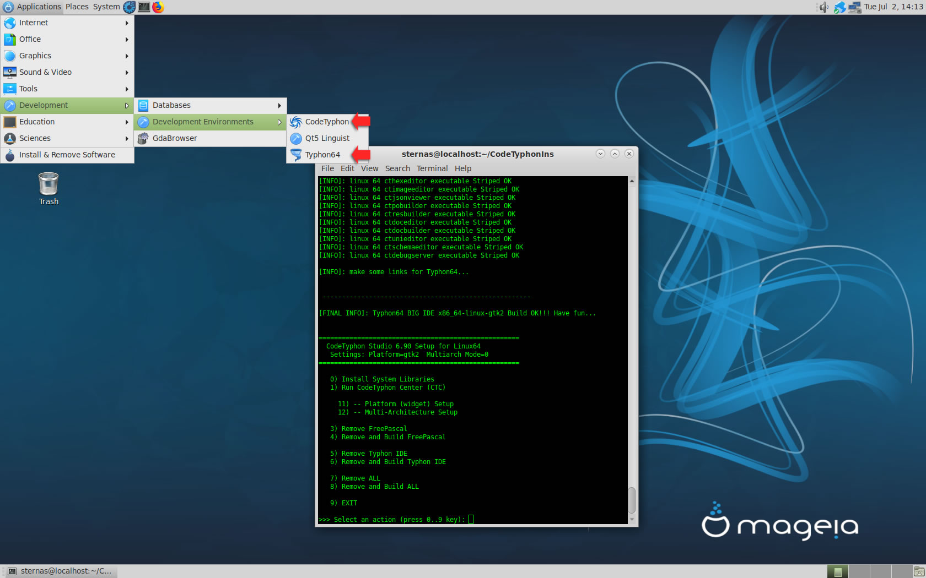Open terminal View menu
This screenshot has width=926, height=578.
coord(369,168)
